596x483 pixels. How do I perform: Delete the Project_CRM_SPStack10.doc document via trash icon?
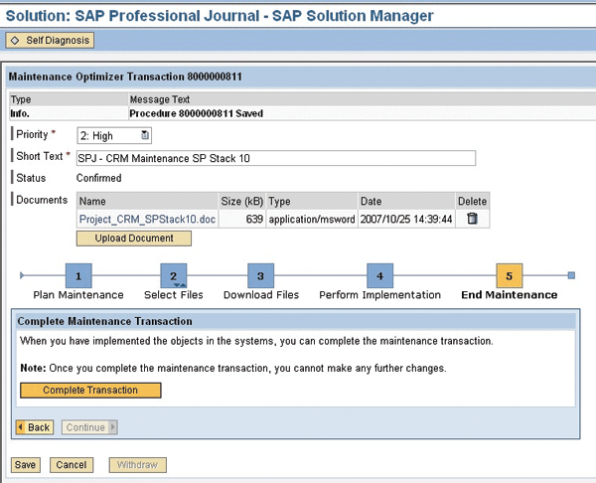pyautogui.click(x=472, y=219)
